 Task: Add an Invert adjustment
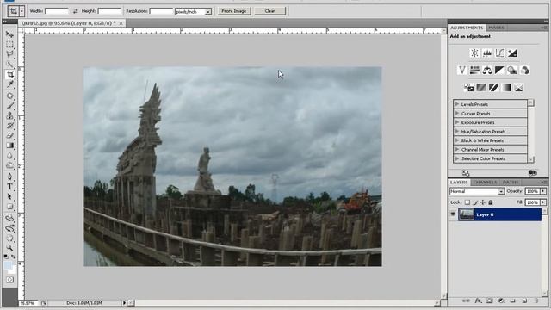tap(468, 88)
